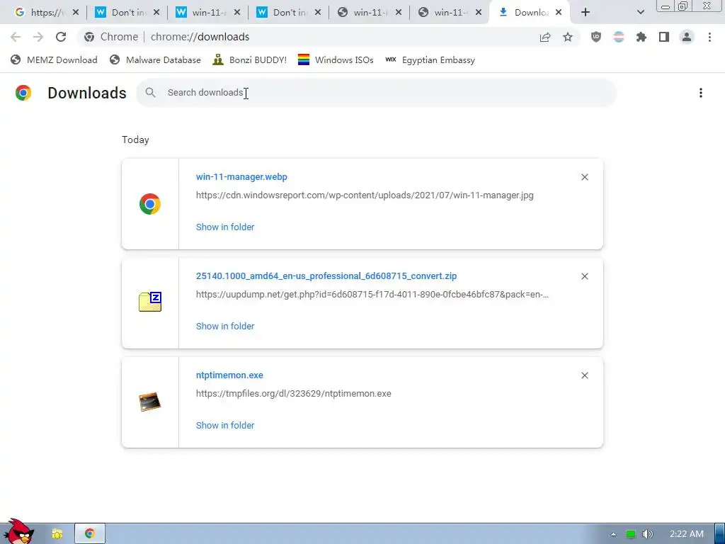Open the 25140.1000 convert.zip file link
Viewport: 725px width, 544px height.
point(326,276)
